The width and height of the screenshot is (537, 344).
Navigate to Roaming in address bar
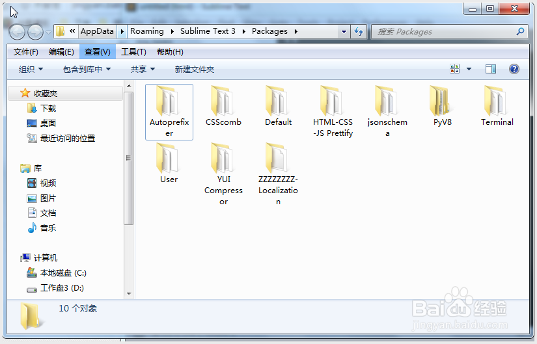pyautogui.click(x=147, y=31)
